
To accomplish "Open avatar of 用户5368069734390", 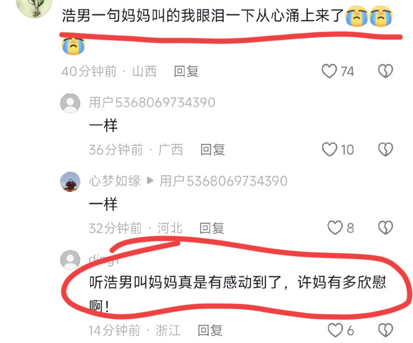I will (x=70, y=103).
